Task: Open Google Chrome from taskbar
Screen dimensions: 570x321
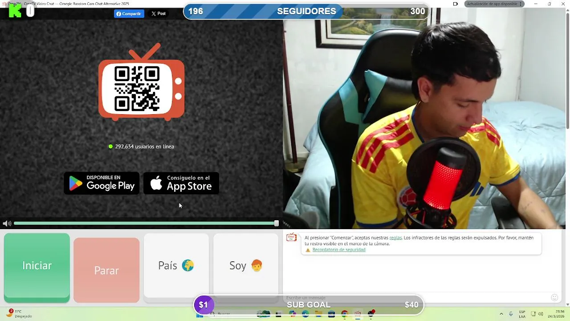Action: pos(344,314)
